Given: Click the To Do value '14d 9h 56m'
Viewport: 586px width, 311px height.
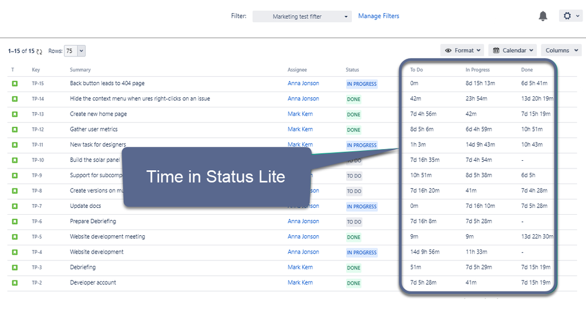Looking at the screenshot, I should [425, 252].
